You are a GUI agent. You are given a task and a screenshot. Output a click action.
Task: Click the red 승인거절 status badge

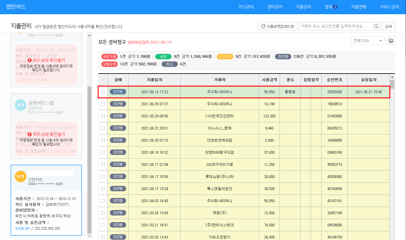pyautogui.click(x=110, y=57)
